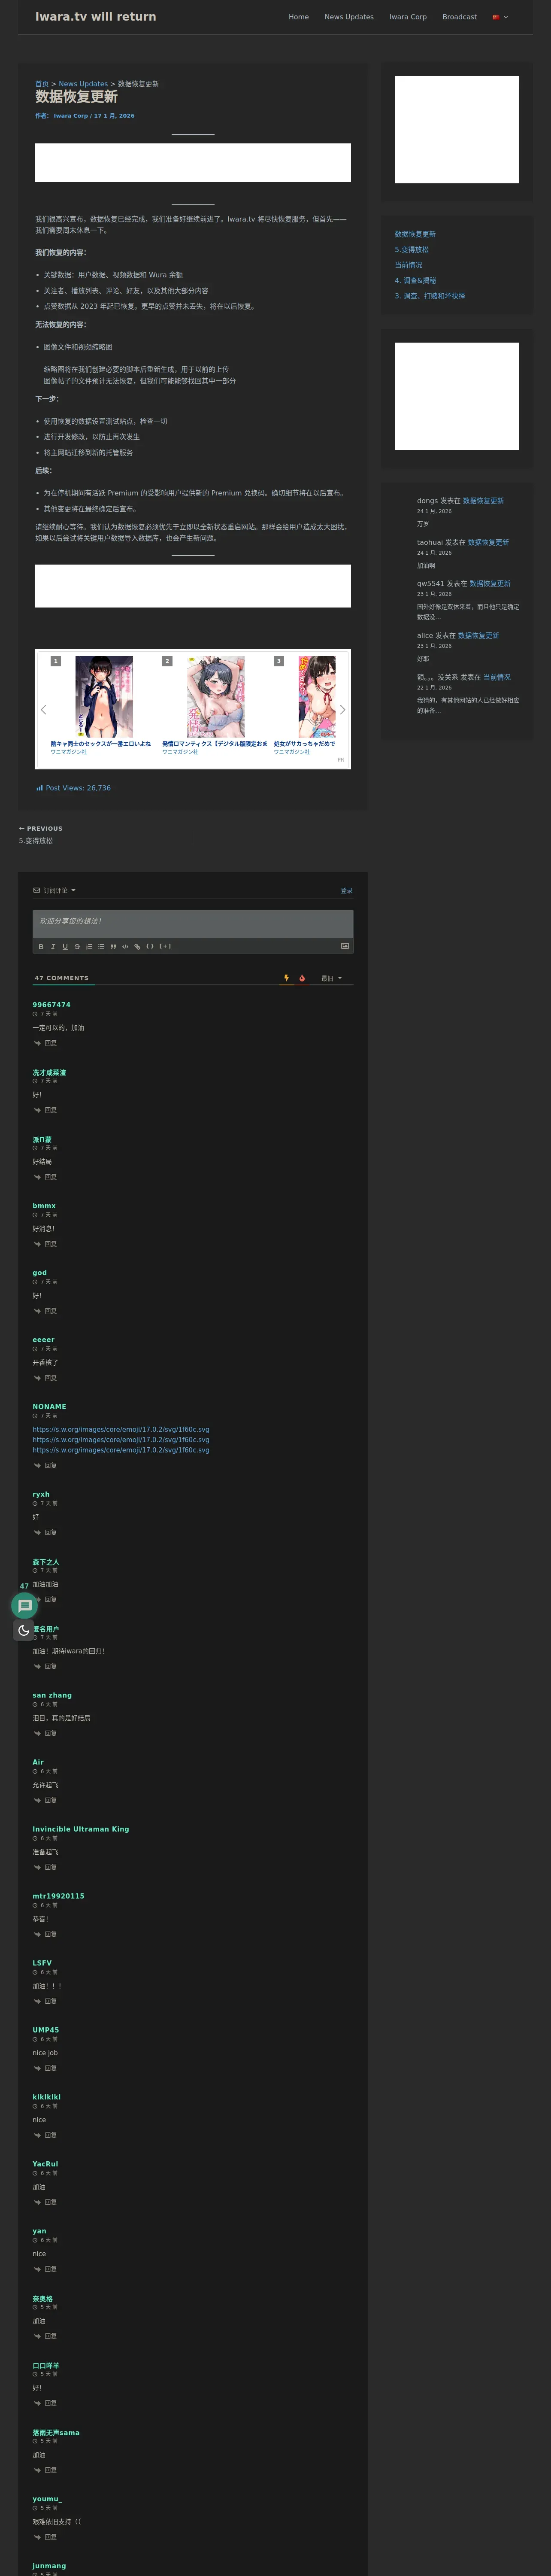The image size is (551, 2576).
Task: Reply to klklklkl's comment
Action: [45, 2136]
